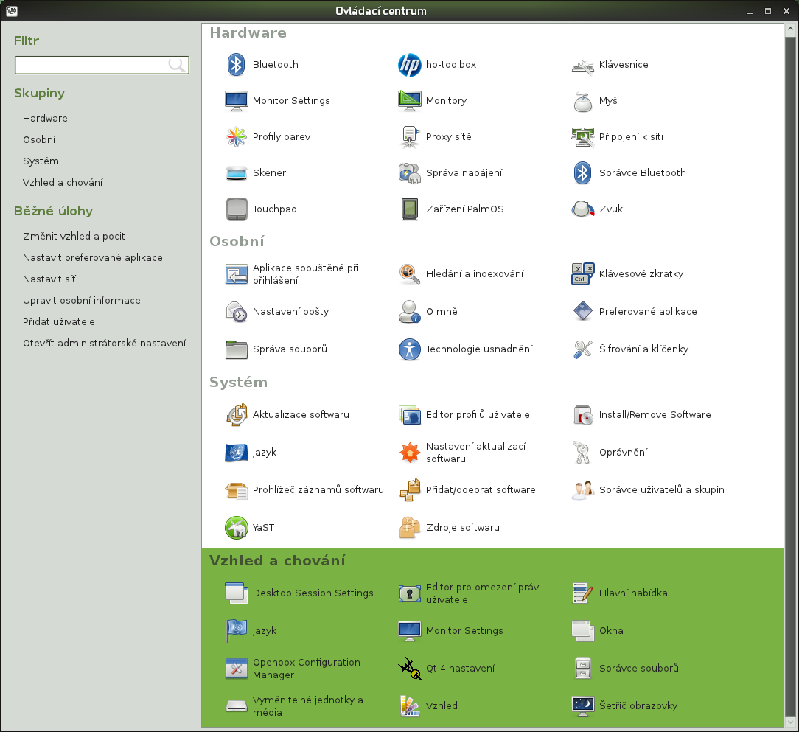Open Správce uživatelů a skupin
The width and height of the screenshot is (799, 732).
[x=582, y=490]
